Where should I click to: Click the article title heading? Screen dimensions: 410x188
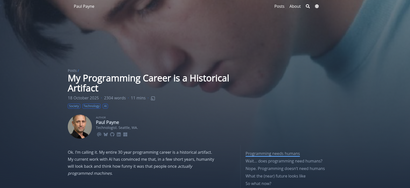point(148,83)
